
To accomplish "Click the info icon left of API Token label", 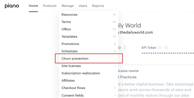I will tap(125, 47).
